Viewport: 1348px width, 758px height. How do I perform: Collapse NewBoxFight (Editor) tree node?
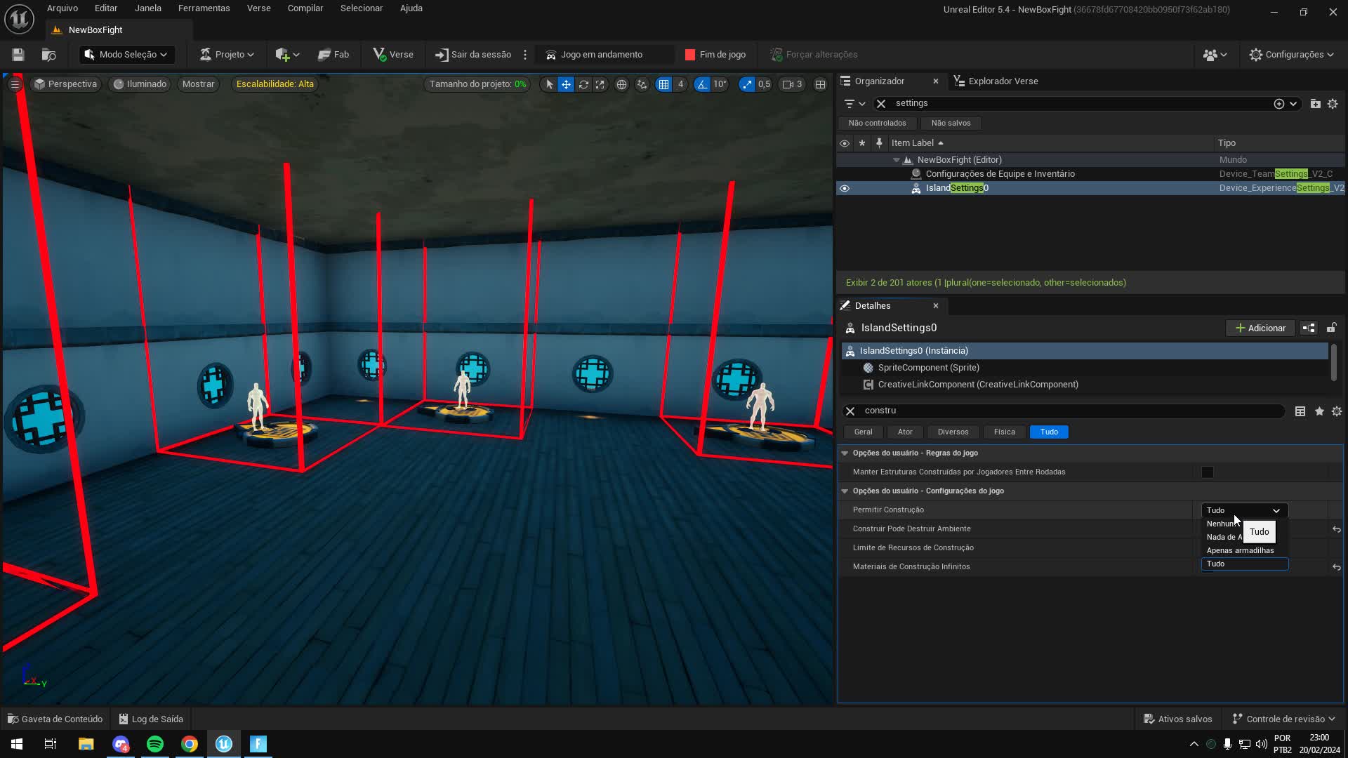(x=896, y=160)
